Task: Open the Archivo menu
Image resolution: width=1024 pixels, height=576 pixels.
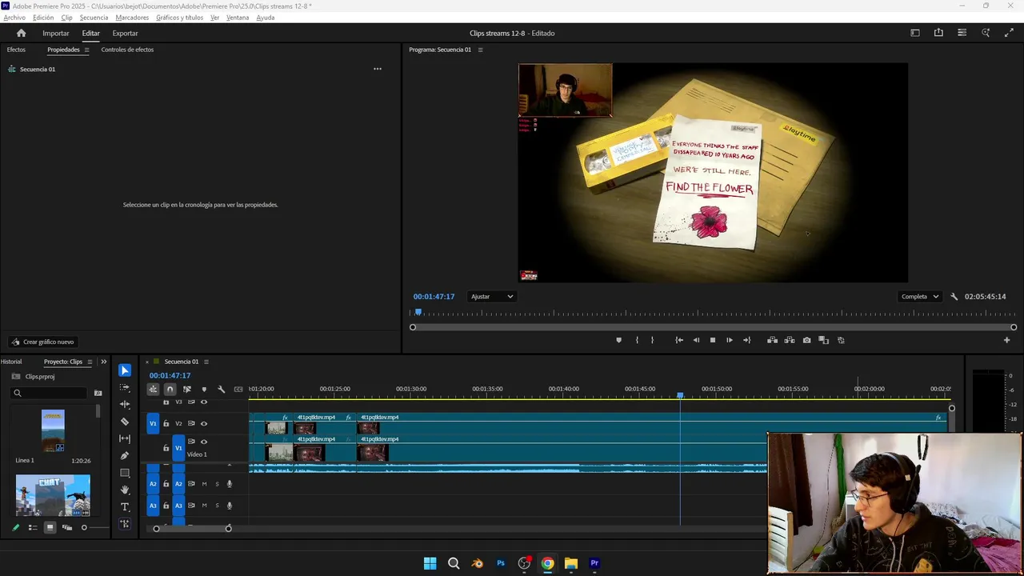Action: (x=14, y=18)
